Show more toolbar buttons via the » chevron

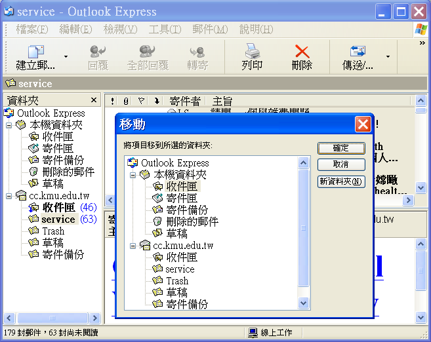(x=422, y=43)
